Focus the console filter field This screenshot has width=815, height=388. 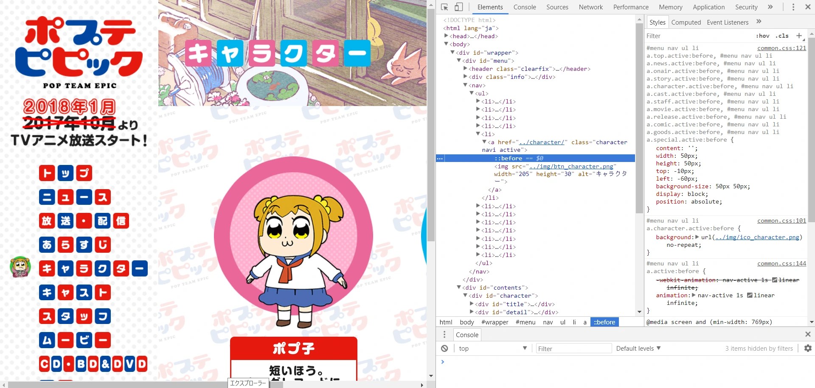(x=573, y=349)
